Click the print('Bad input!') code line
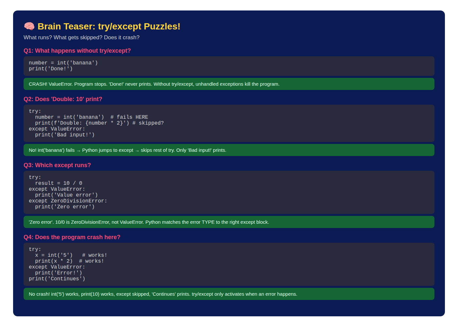458x333 pixels. (x=65, y=135)
